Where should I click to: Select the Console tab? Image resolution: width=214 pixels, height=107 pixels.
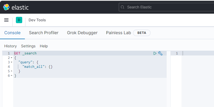(12, 33)
